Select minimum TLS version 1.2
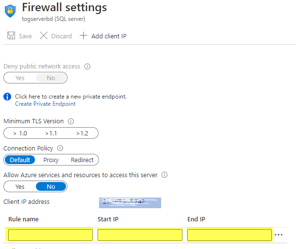 point(82,133)
